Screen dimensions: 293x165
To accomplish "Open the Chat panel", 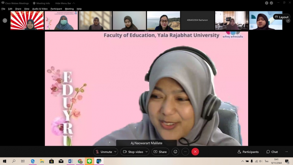I will pyautogui.click(x=272, y=152).
